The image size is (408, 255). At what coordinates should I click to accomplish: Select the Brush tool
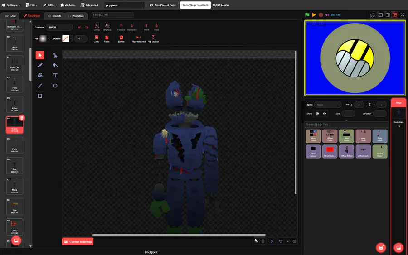[40, 65]
